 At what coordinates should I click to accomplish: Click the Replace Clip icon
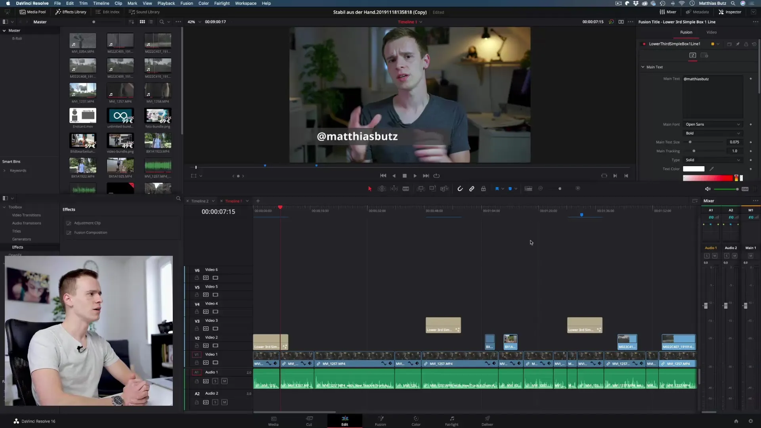coord(445,189)
